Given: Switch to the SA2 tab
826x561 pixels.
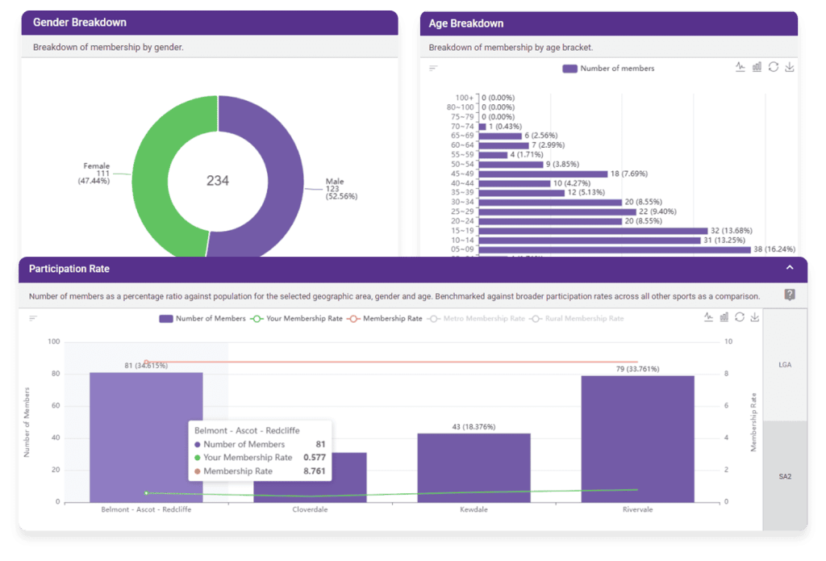Looking at the screenshot, I should [784, 476].
